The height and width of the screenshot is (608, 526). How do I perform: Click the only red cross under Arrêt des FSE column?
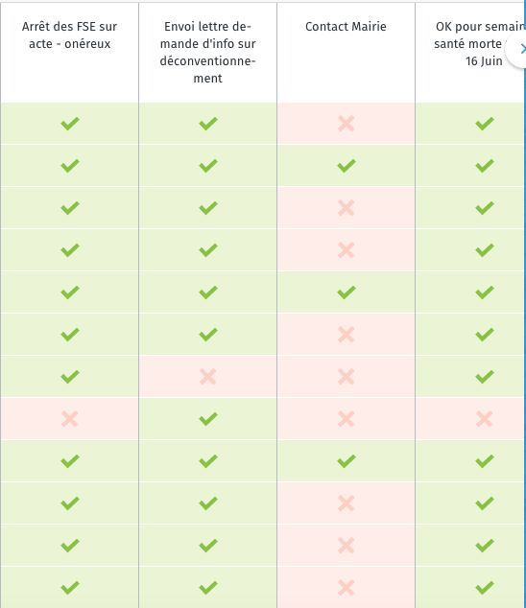pyautogui.click(x=70, y=419)
